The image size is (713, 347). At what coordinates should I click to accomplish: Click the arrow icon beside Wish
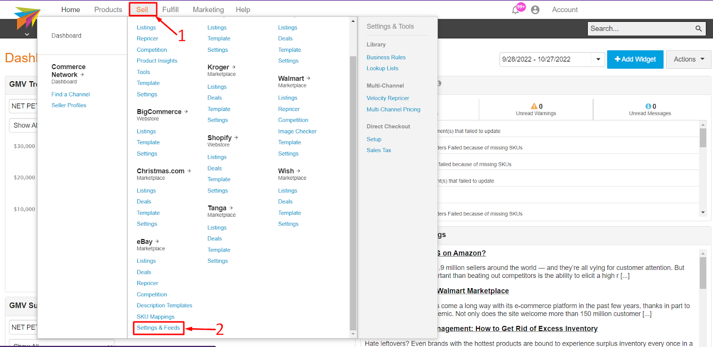point(298,171)
